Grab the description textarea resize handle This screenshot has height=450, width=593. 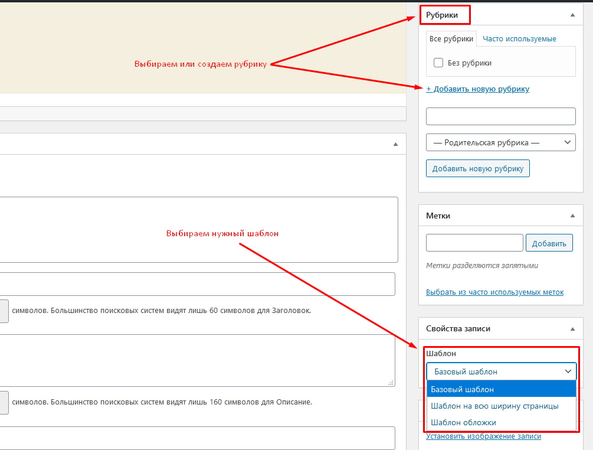pos(391,383)
